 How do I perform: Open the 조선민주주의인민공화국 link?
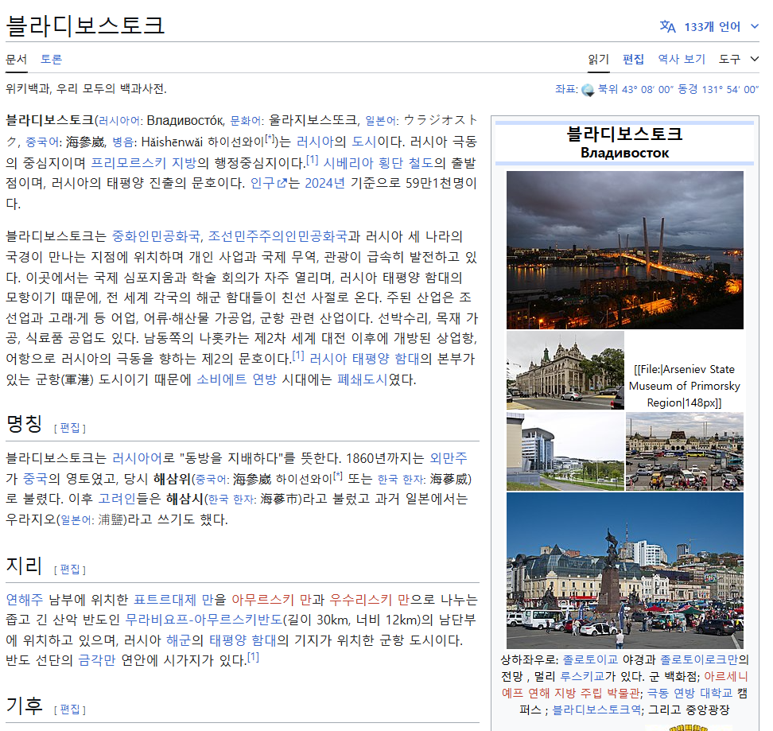278,236
